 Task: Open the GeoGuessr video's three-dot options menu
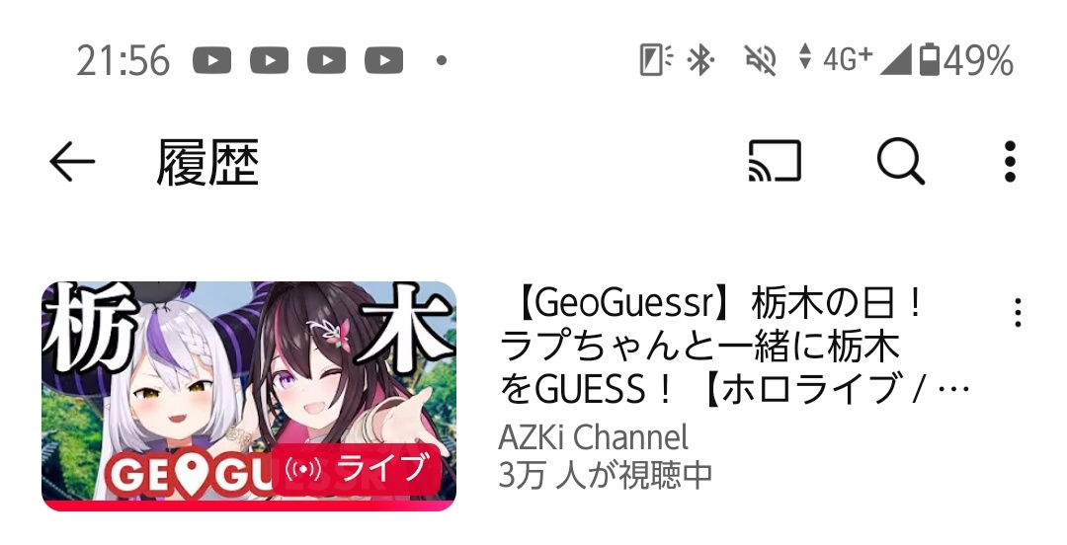[x=1018, y=313]
